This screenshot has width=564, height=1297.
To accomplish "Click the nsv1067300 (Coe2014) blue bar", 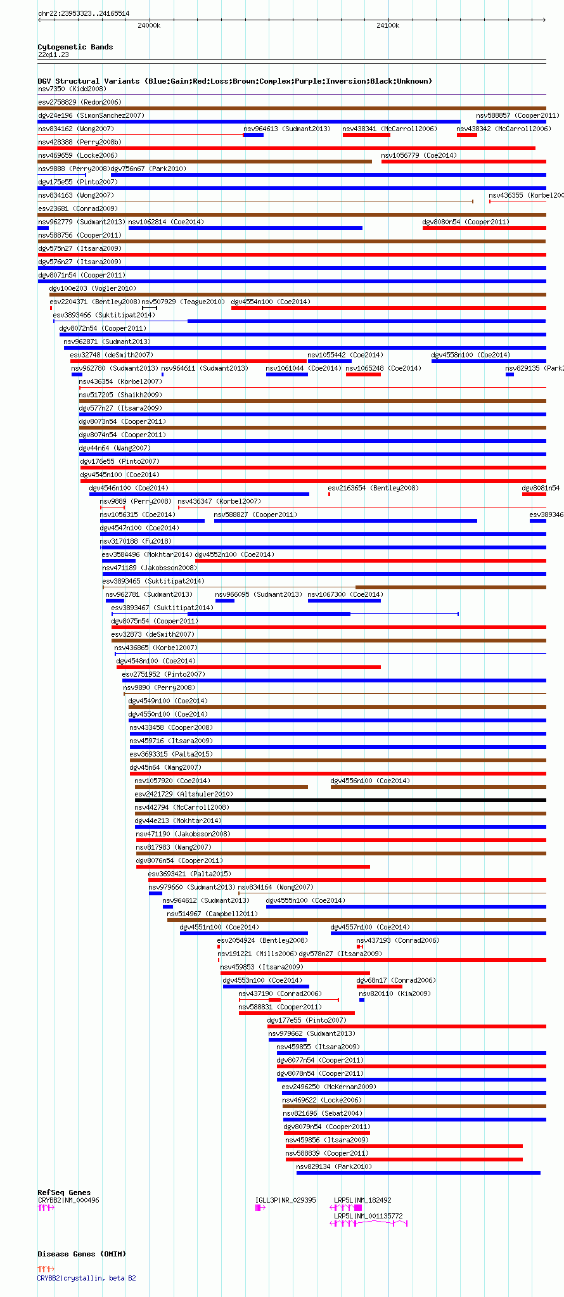I will tap(344, 601).
